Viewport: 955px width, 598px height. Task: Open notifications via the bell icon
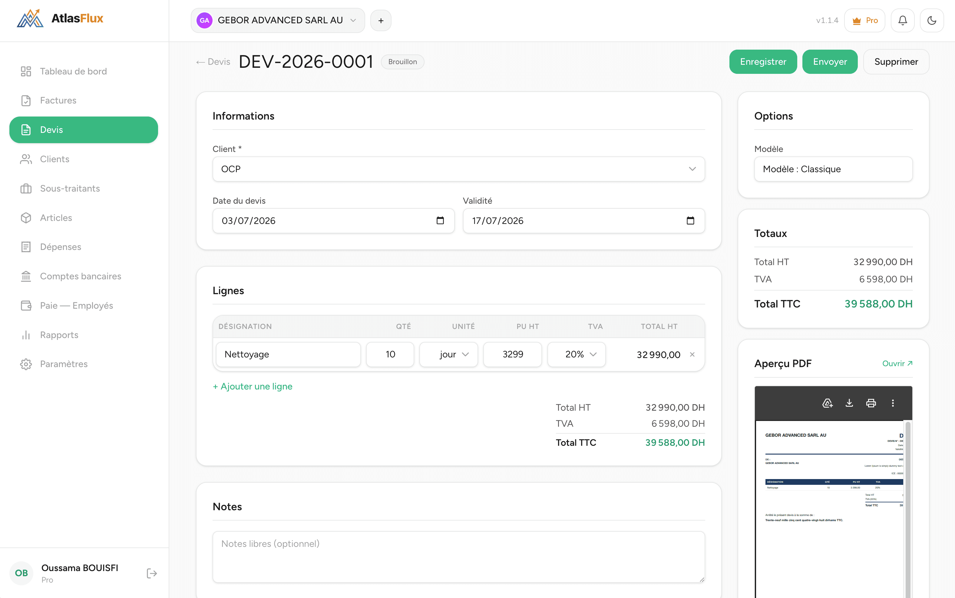coord(902,21)
